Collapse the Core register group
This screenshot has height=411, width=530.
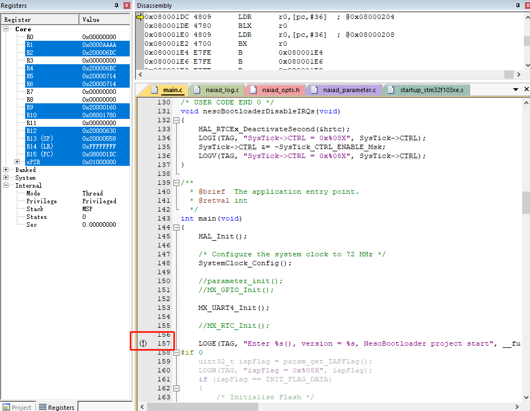pos(6,29)
